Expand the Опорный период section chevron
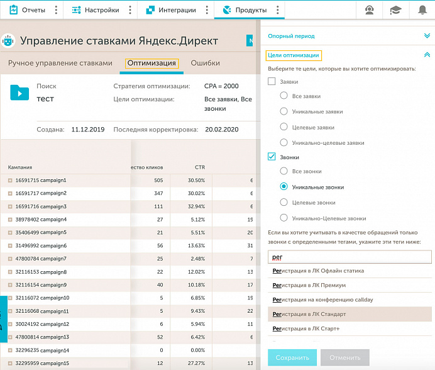435x370 pixels. tap(427, 36)
